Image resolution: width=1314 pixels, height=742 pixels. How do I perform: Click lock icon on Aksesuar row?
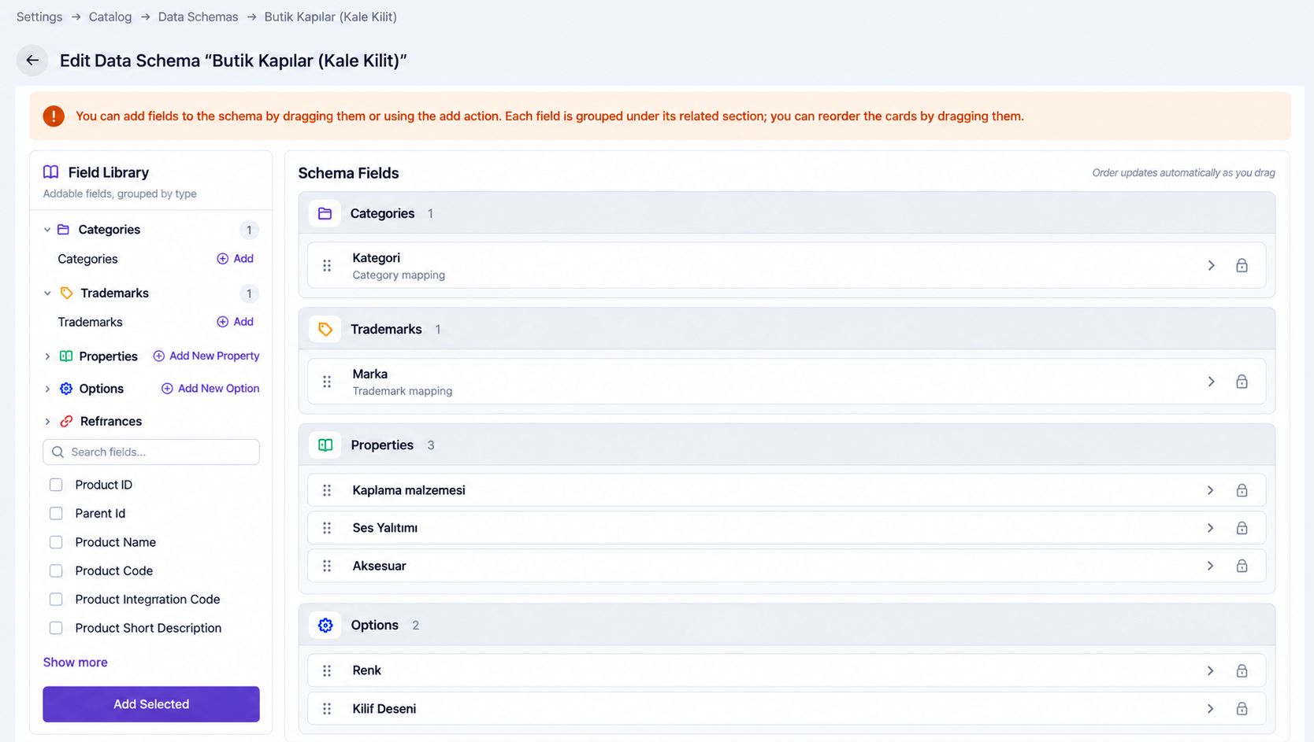pyautogui.click(x=1242, y=566)
